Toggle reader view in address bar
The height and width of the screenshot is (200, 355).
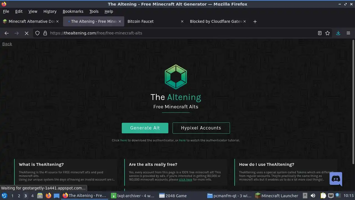click(x=320, y=33)
